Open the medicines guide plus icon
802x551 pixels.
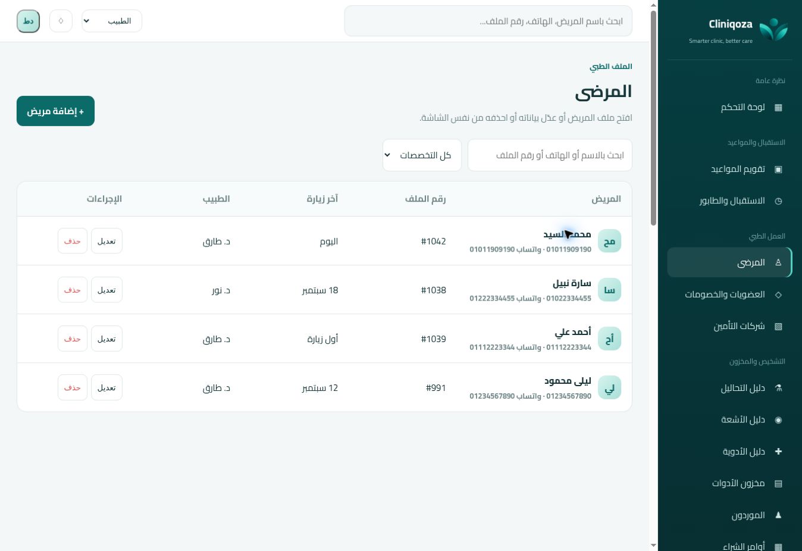point(778,452)
